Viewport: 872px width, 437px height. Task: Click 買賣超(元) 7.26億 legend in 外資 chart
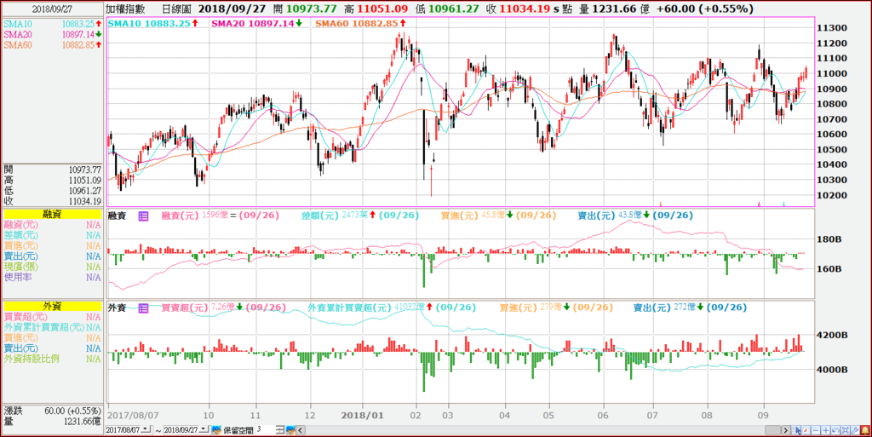tap(224, 308)
